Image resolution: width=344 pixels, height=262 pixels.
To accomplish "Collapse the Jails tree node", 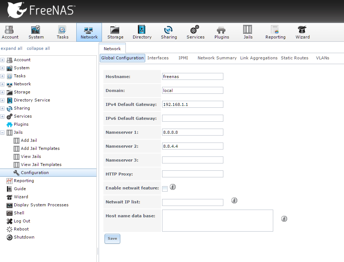I will pos(3,132).
